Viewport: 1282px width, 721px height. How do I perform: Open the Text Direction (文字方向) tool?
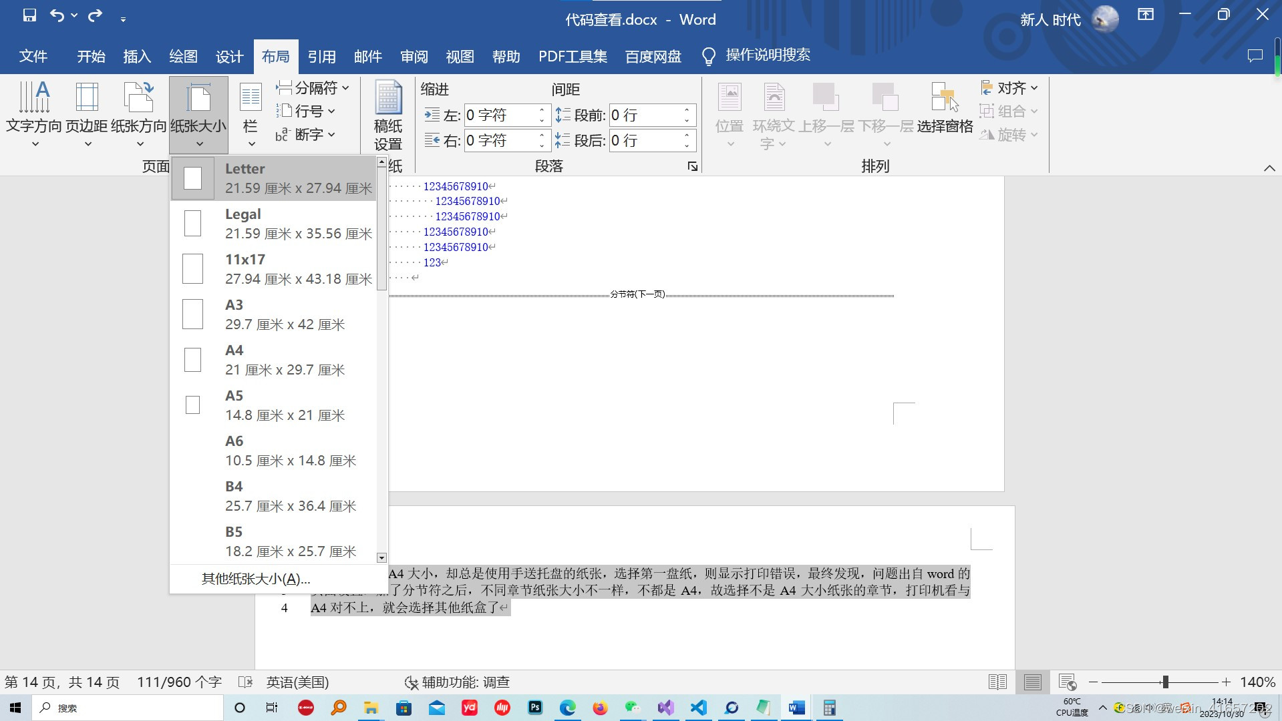pos(34,115)
